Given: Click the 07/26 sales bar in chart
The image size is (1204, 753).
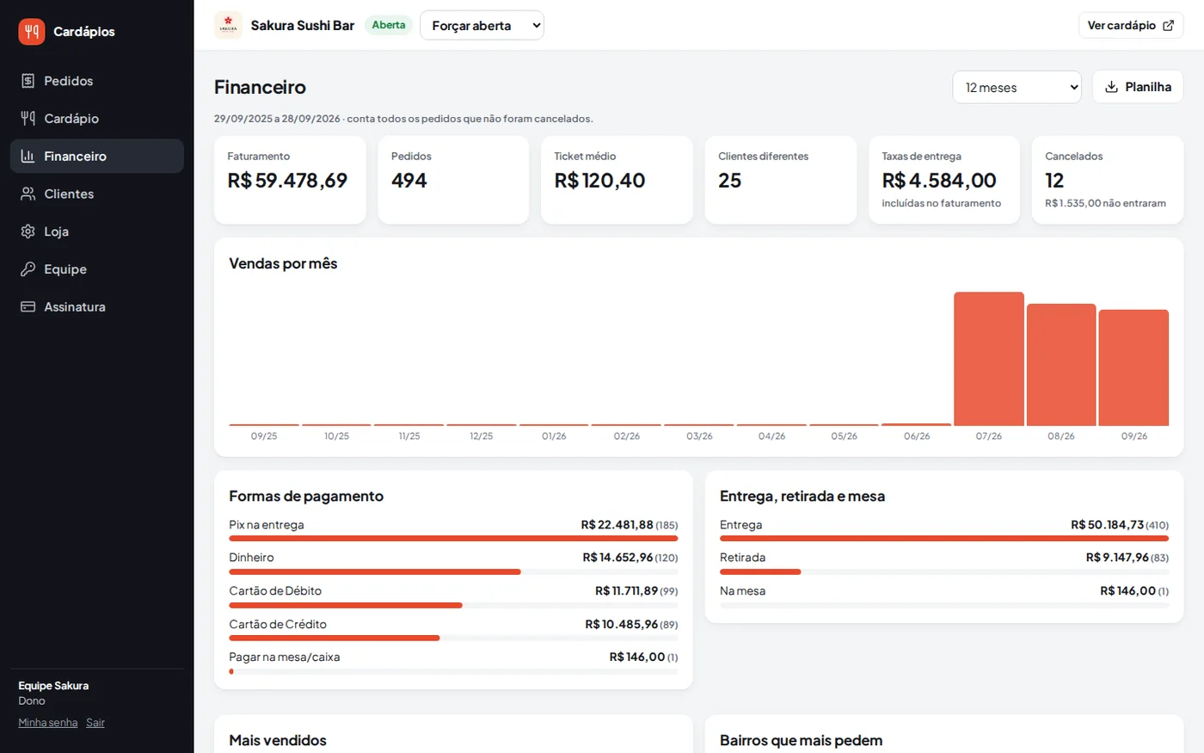Looking at the screenshot, I should point(989,359).
